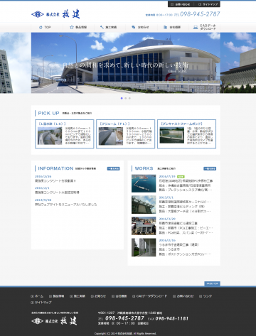
Task: Select the second slideshow indicator dot
Action: coord(125,98)
